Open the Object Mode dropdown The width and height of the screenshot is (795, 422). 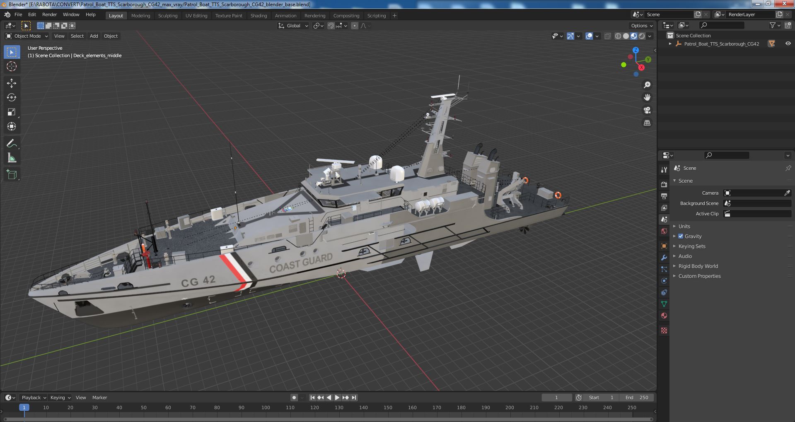coord(27,36)
